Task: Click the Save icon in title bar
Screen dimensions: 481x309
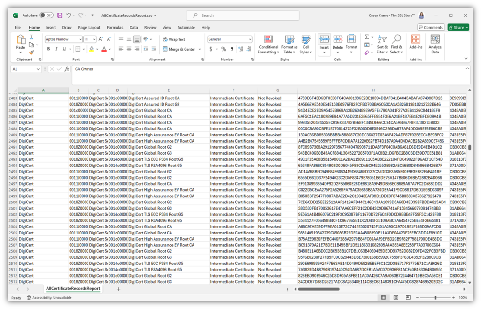Action: (x=59, y=15)
